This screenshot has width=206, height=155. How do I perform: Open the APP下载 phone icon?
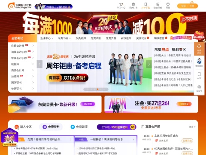(145, 4)
